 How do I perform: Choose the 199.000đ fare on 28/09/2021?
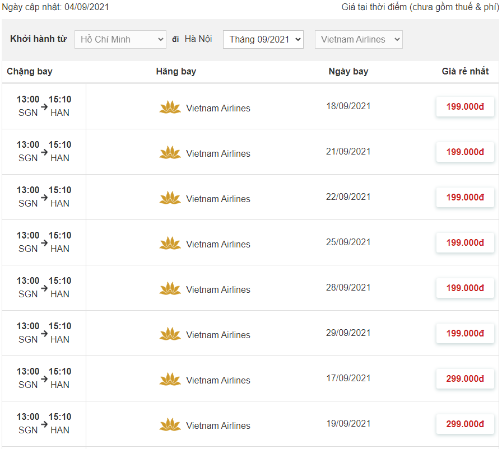[x=465, y=288]
